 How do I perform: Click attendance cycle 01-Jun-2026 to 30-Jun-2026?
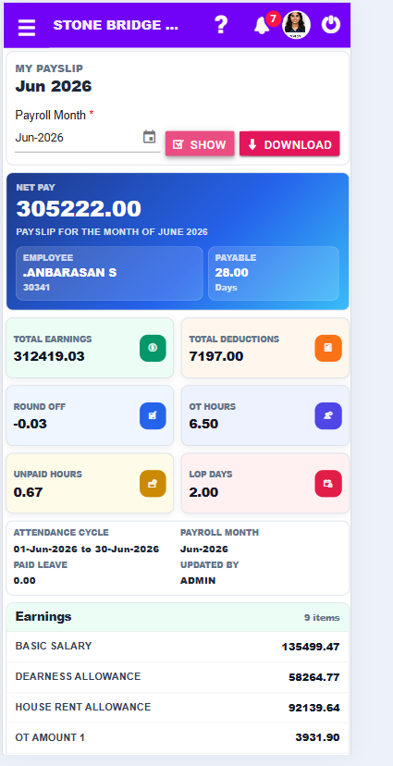(86, 550)
